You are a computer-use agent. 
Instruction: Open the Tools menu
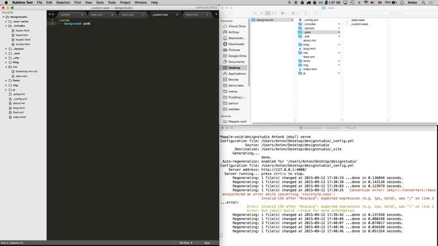click(x=112, y=3)
